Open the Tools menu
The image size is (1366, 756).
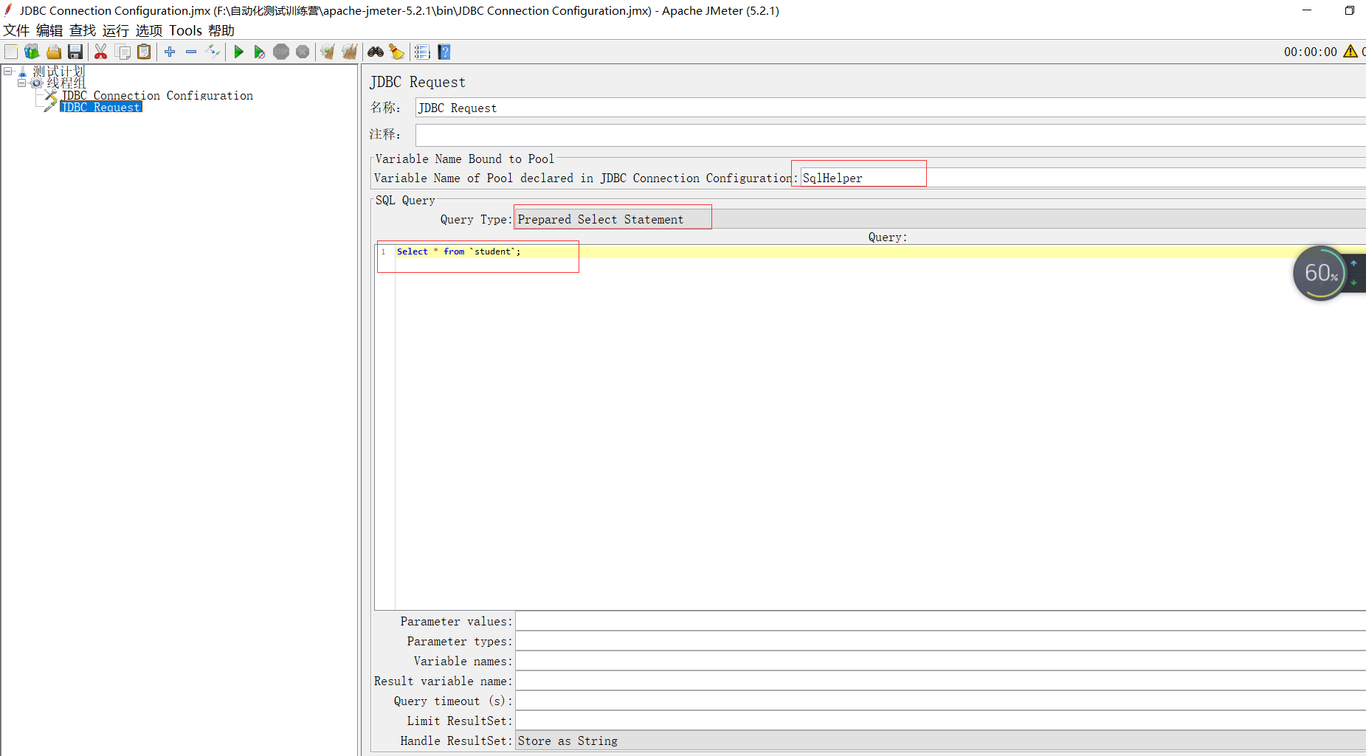coord(185,30)
